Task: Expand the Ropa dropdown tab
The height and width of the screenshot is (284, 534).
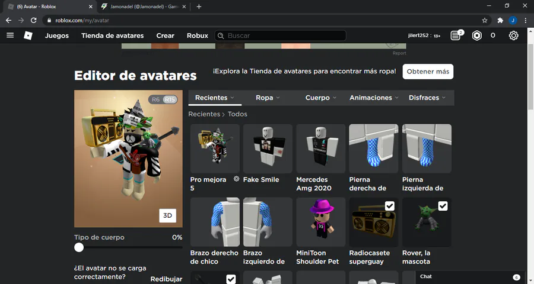Action: click(x=268, y=98)
